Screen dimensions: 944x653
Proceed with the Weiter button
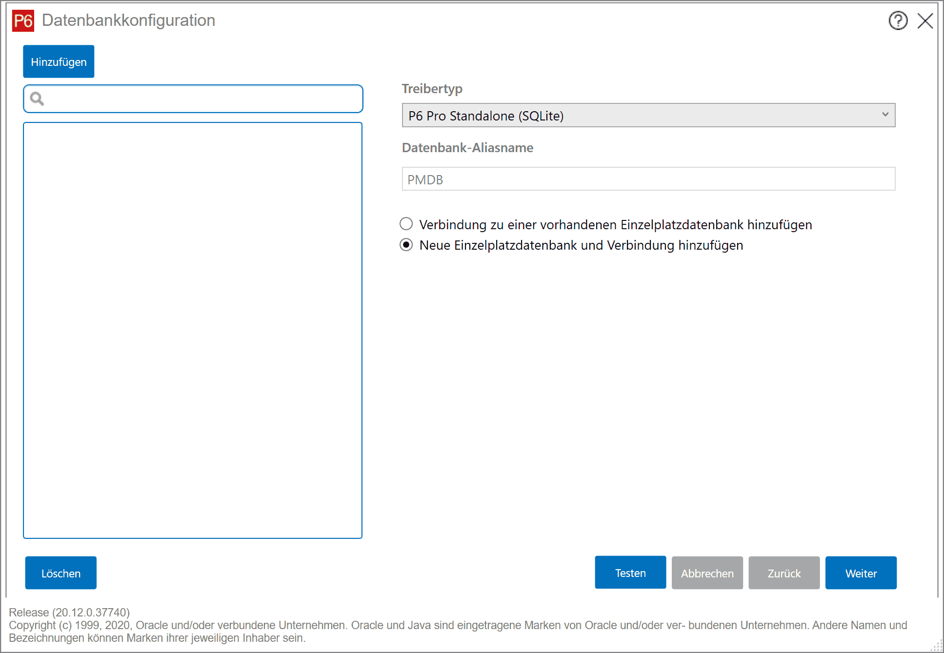tap(861, 573)
